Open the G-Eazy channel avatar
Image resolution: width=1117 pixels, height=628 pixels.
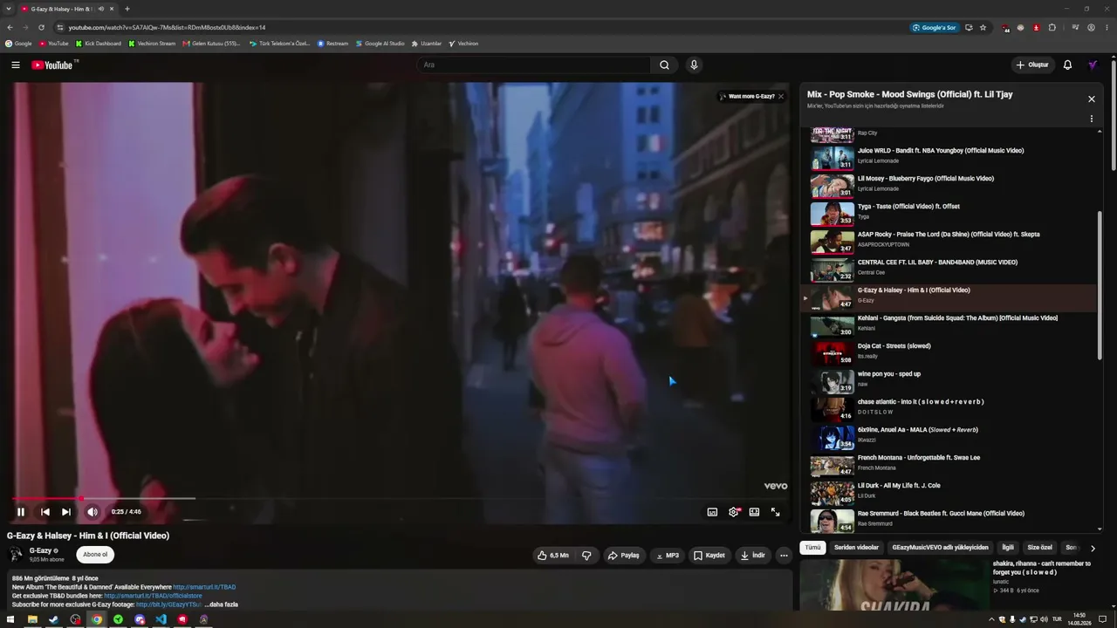[16, 555]
